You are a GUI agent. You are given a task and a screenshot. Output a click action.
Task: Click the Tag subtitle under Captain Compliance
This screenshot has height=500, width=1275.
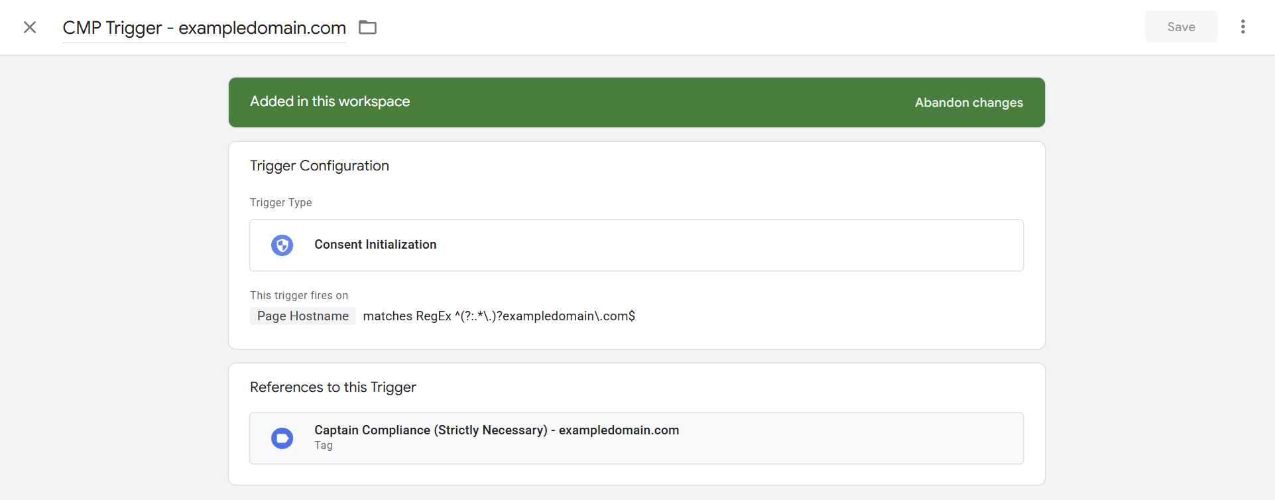[x=324, y=446]
